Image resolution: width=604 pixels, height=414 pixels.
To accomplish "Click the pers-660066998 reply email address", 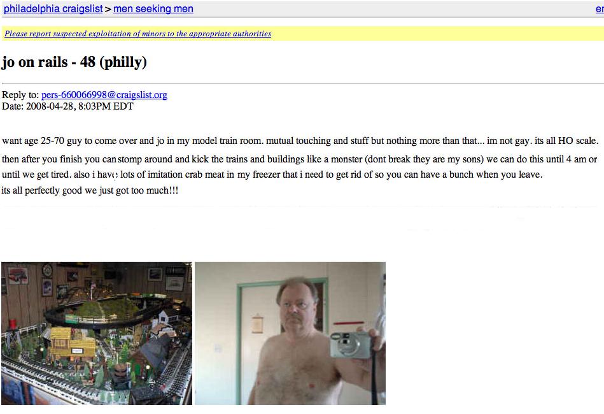I will click(104, 95).
